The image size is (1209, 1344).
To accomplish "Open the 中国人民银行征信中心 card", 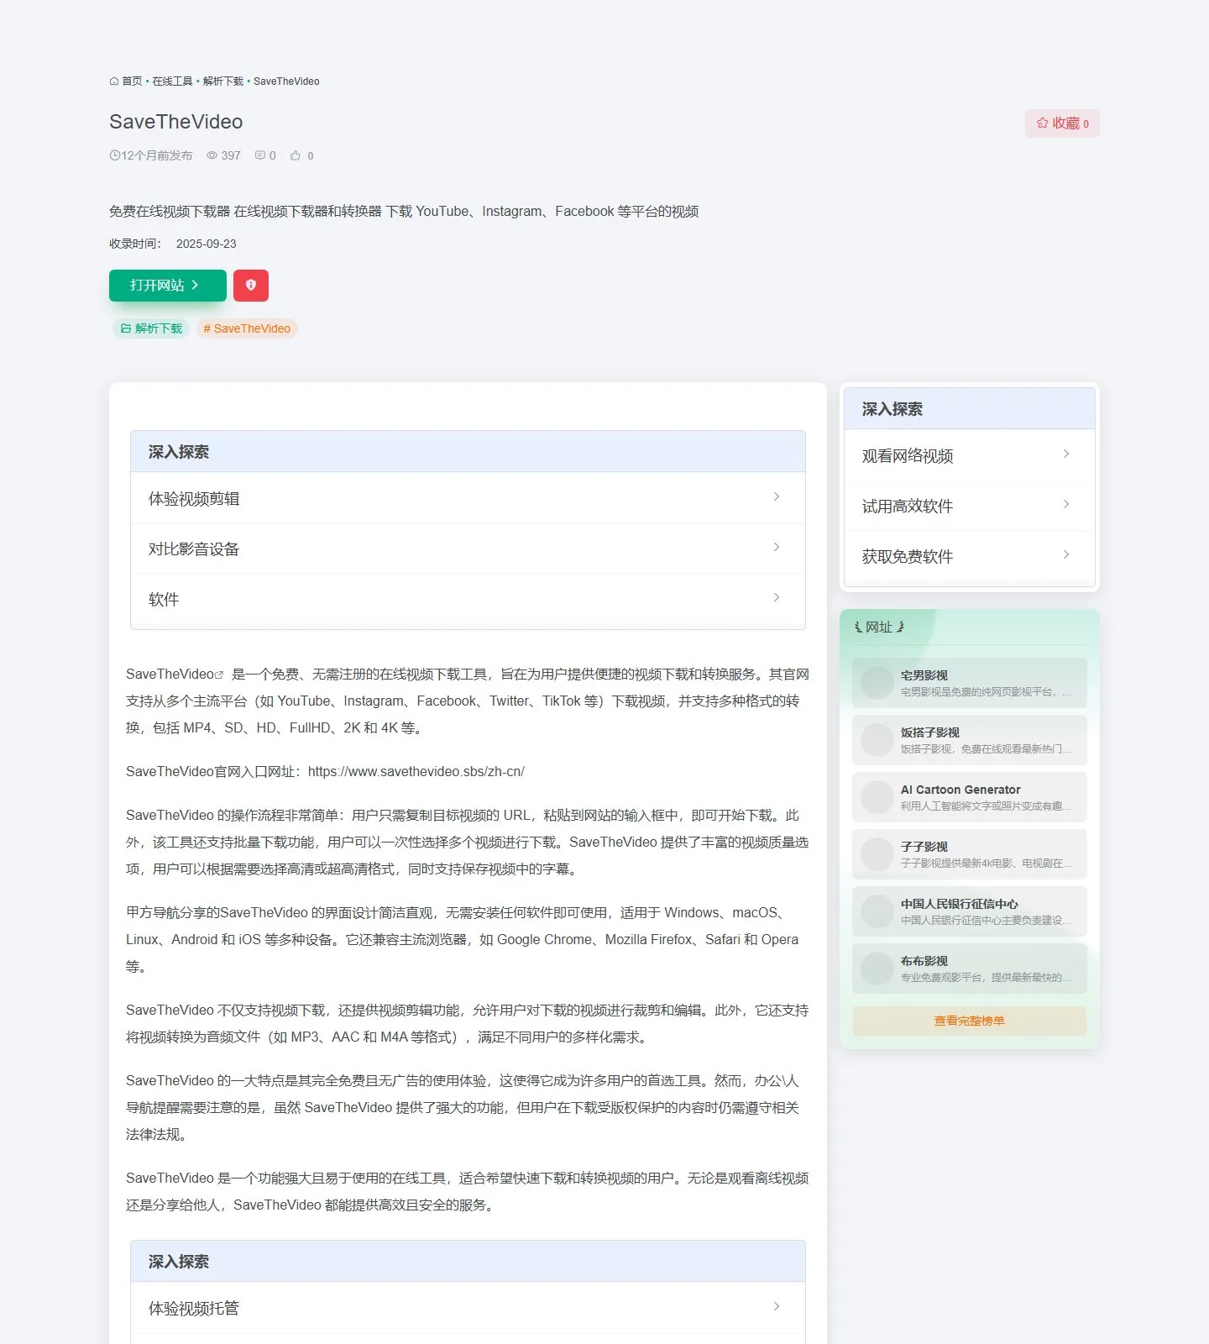I will (970, 911).
